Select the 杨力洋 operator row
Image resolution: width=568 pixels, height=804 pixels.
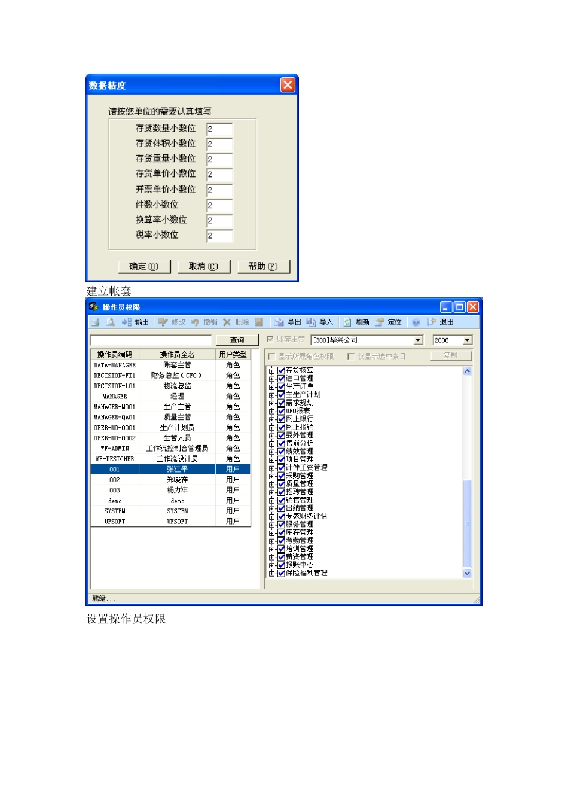point(170,490)
